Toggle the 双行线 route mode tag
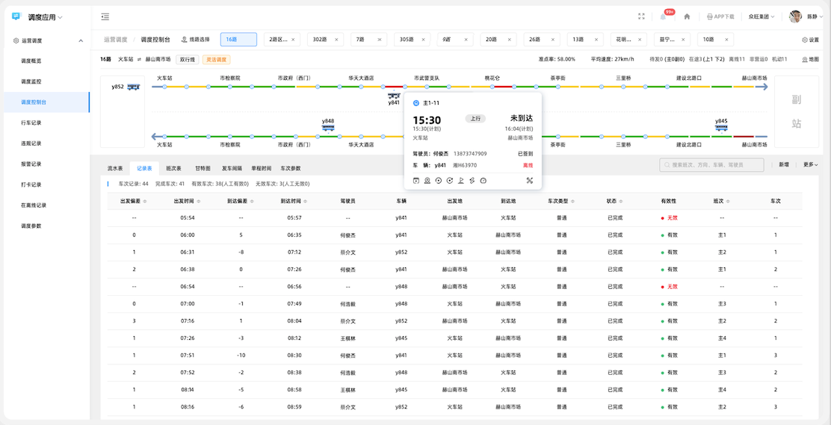This screenshot has width=831, height=425. 188,59
